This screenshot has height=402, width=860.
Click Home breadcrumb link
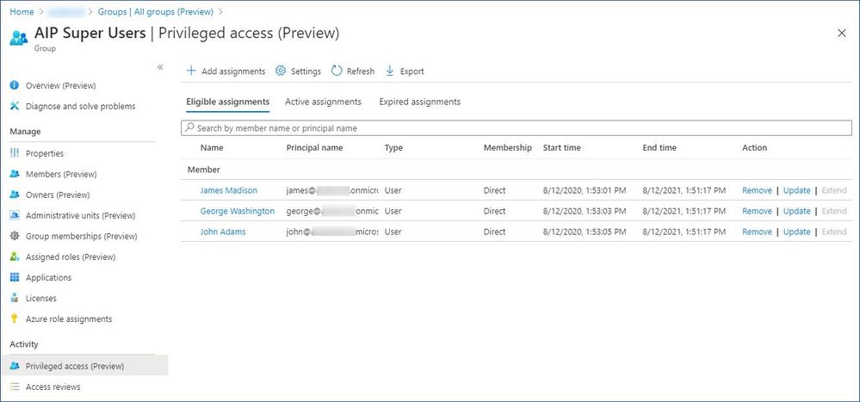(22, 11)
